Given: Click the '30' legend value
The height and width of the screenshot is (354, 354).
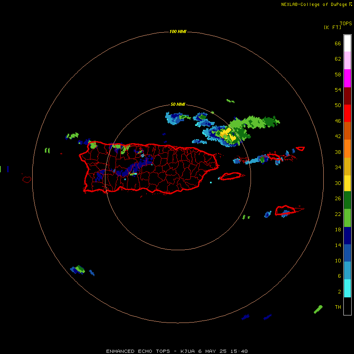Looking at the screenshot, I should click(x=338, y=183).
